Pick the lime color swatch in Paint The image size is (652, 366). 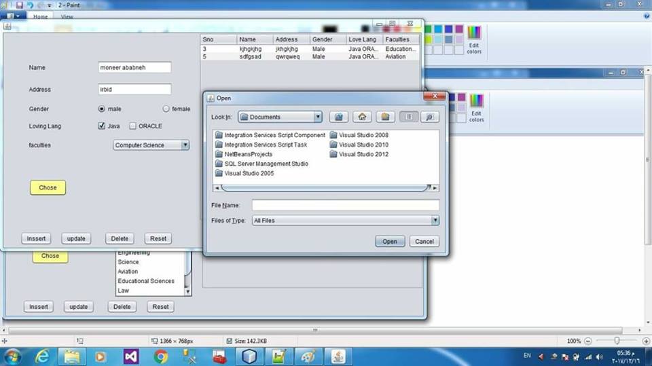tap(428, 39)
